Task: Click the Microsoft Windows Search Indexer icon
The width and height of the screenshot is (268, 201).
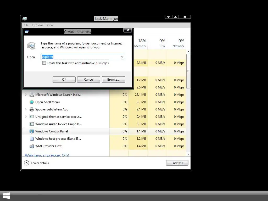Action: [32, 95]
